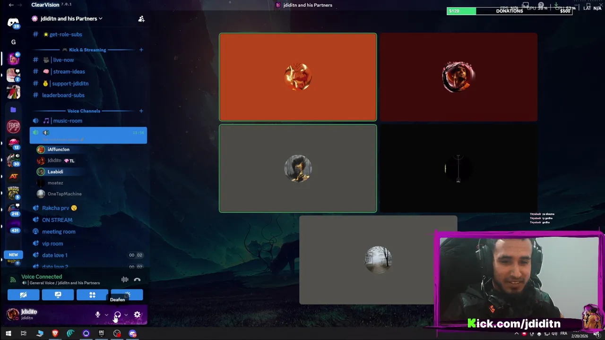Open Discord home direct messages icon
Image resolution: width=605 pixels, height=340 pixels.
click(x=13, y=22)
